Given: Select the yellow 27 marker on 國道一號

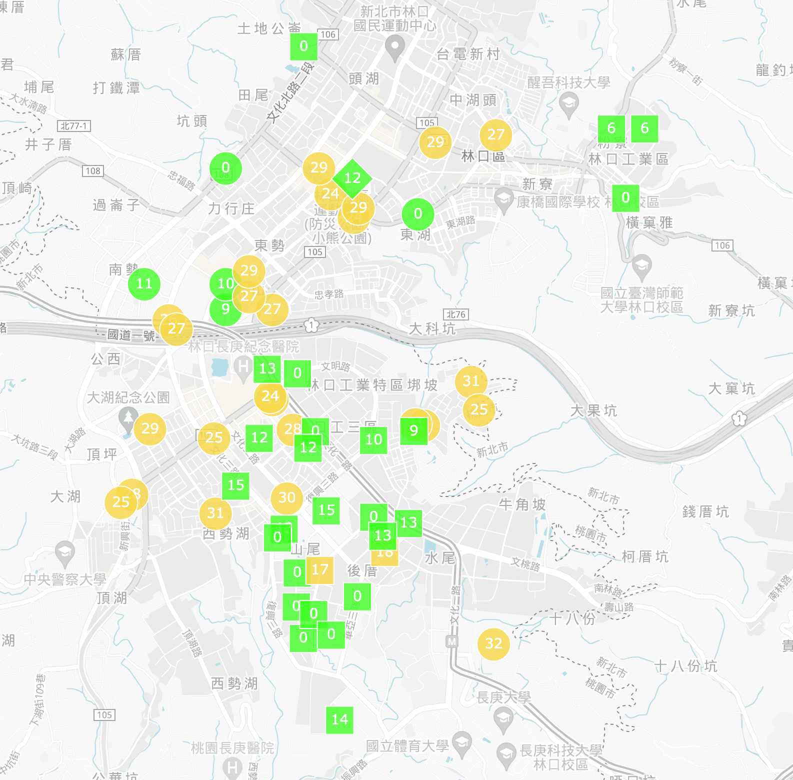Looking at the screenshot, I should [x=176, y=328].
